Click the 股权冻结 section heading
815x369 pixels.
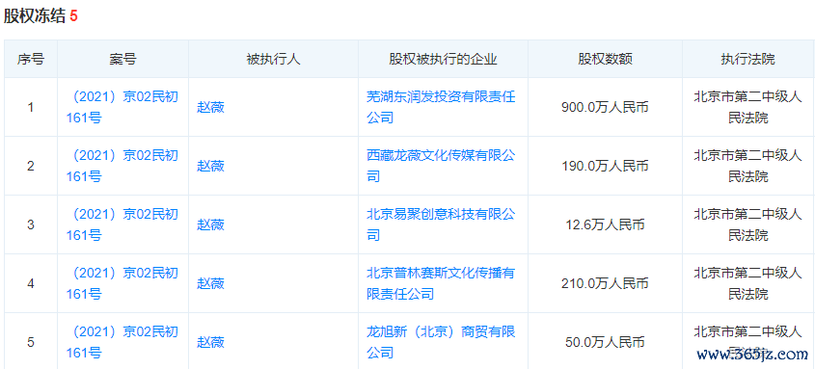pyautogui.click(x=35, y=16)
